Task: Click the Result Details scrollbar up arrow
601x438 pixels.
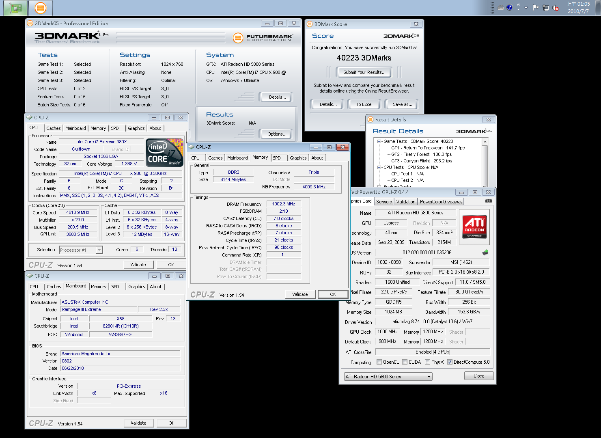Action: 485,142
